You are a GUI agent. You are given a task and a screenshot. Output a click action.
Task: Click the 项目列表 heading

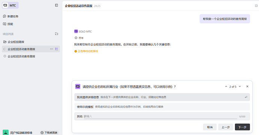(8, 34)
